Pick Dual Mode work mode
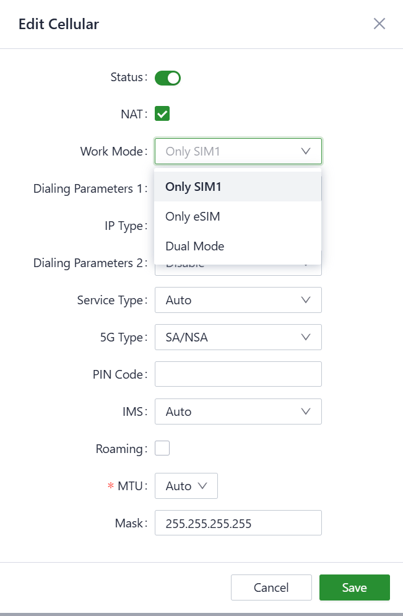 click(x=238, y=246)
